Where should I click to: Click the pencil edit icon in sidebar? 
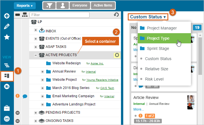pos(7,27)
